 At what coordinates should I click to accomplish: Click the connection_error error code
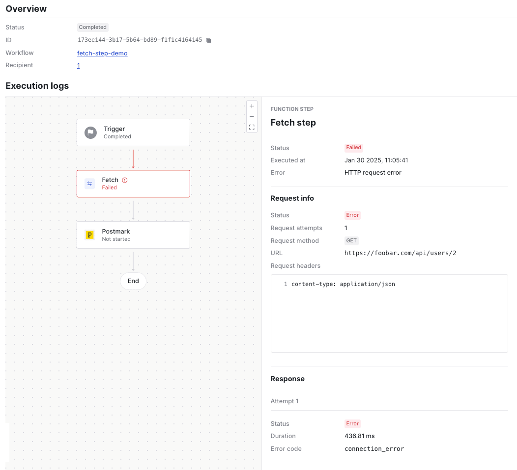374,448
